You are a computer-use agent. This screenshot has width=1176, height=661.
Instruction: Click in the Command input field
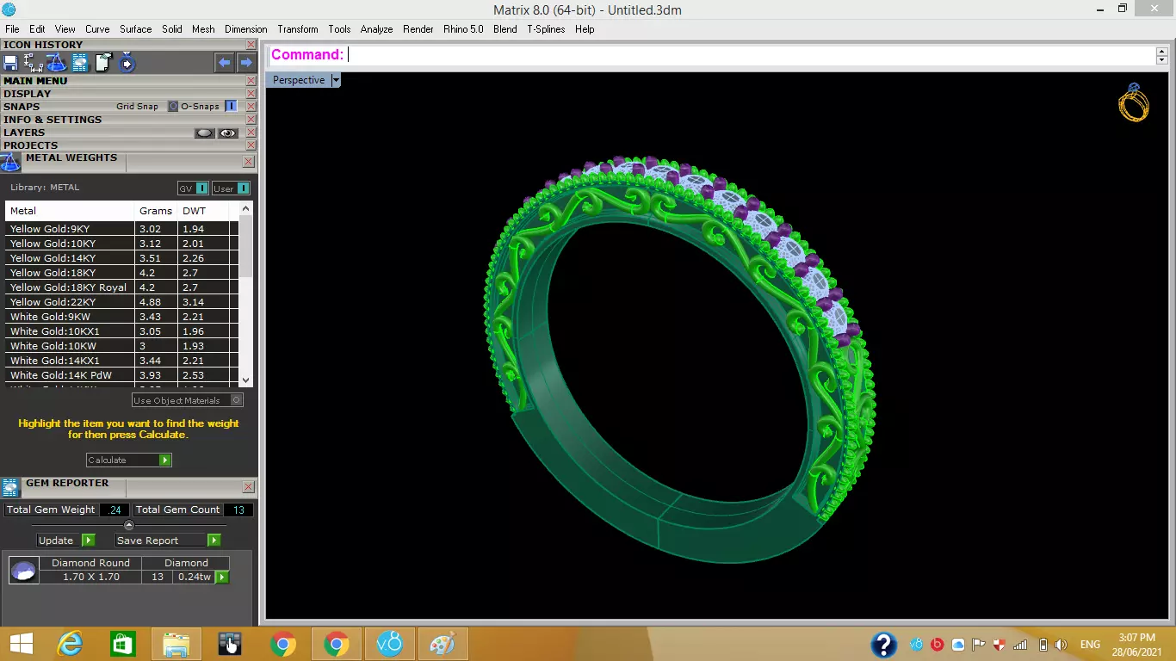[x=751, y=55]
